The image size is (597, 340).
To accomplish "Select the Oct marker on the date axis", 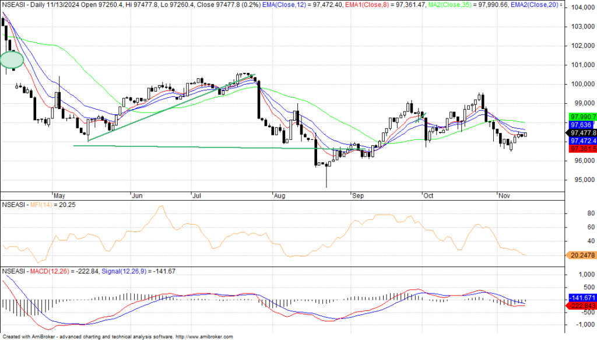I will 430,196.
